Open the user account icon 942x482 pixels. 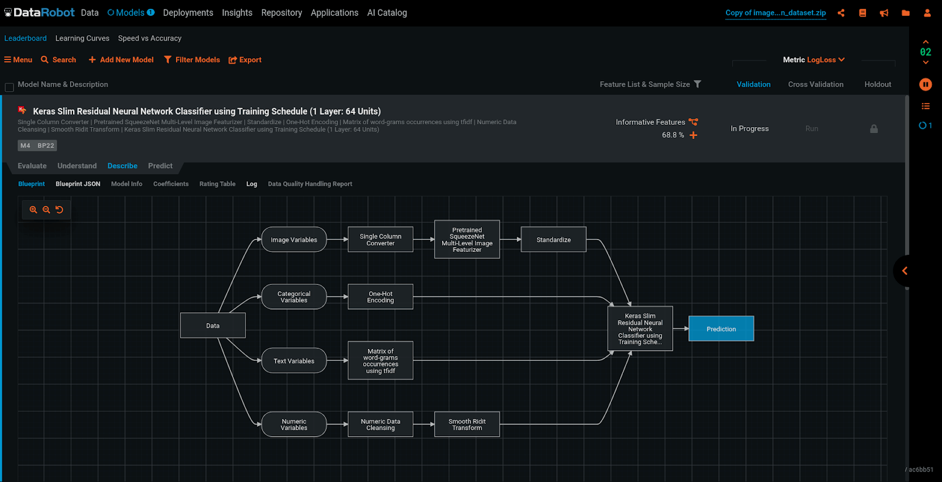tap(927, 13)
